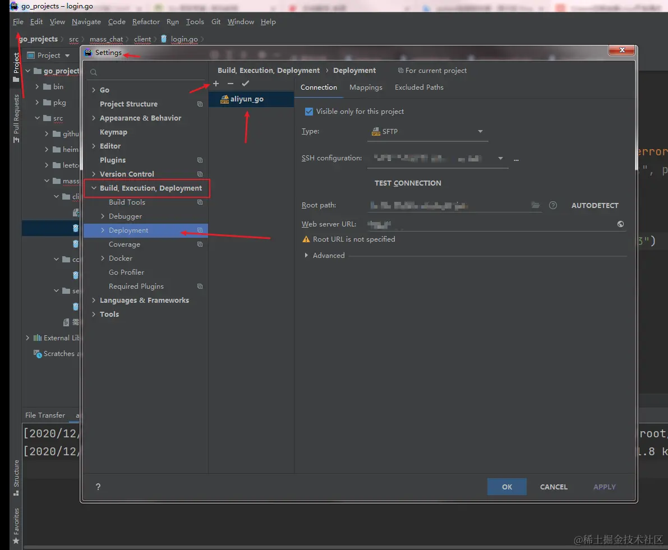Open SSH configuration ellipsis button

pos(517,159)
